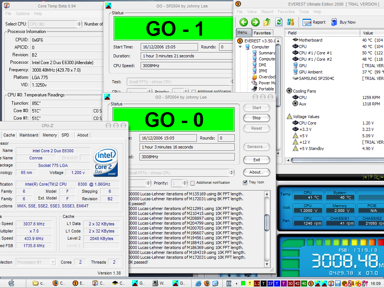Click Stop button in SP2004 GO-0 window
384x288 pixels.
[x=256, y=118]
